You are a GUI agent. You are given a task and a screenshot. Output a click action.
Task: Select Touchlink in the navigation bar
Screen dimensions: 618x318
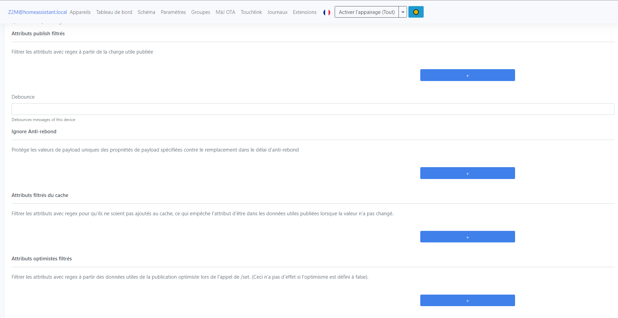(x=251, y=12)
